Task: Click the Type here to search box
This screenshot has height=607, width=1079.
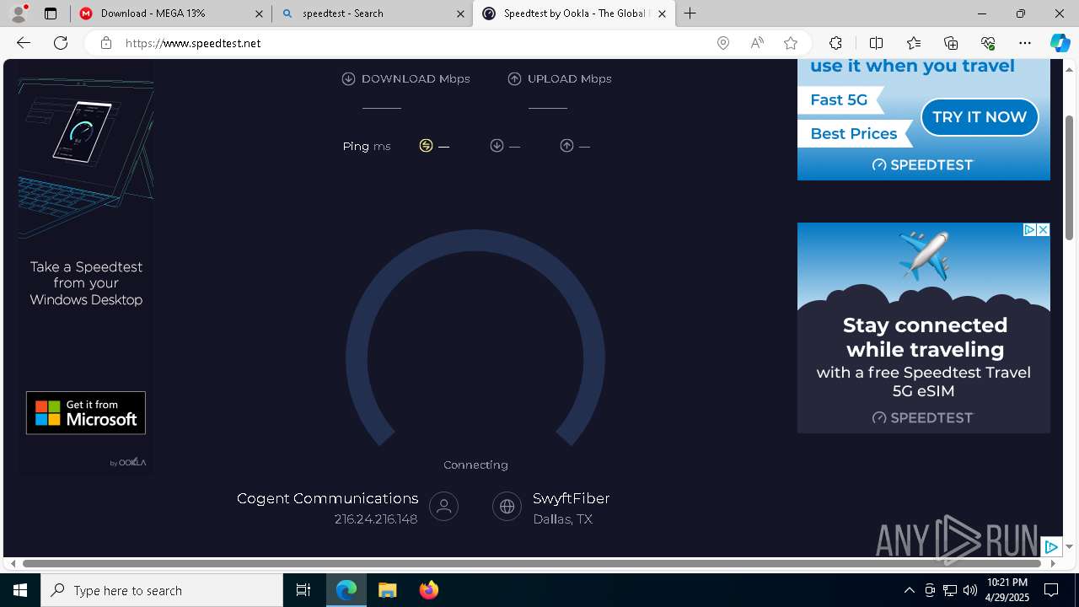Action: (x=162, y=590)
